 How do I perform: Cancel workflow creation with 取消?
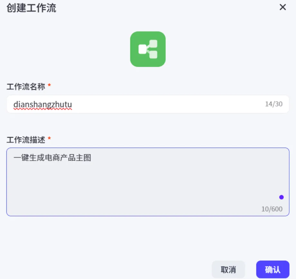pos(228,270)
